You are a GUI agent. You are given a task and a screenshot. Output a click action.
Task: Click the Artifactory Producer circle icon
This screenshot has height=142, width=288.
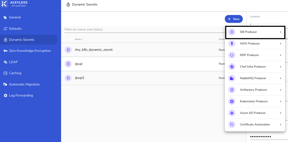(x=232, y=90)
